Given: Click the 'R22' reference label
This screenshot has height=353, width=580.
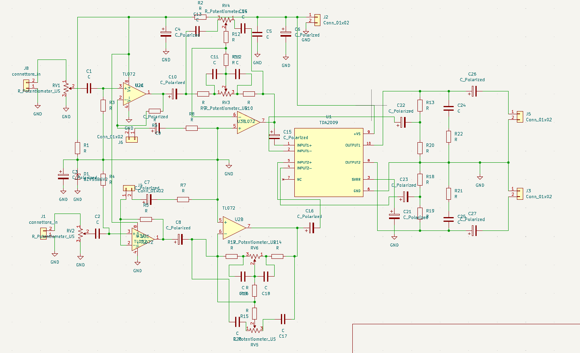Looking at the screenshot, I should click(458, 134).
